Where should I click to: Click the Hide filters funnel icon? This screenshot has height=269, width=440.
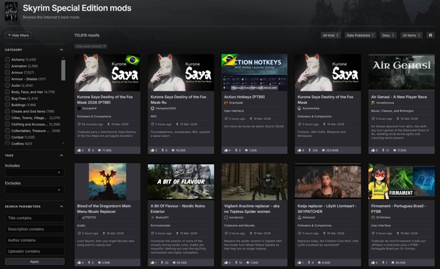click(9, 35)
